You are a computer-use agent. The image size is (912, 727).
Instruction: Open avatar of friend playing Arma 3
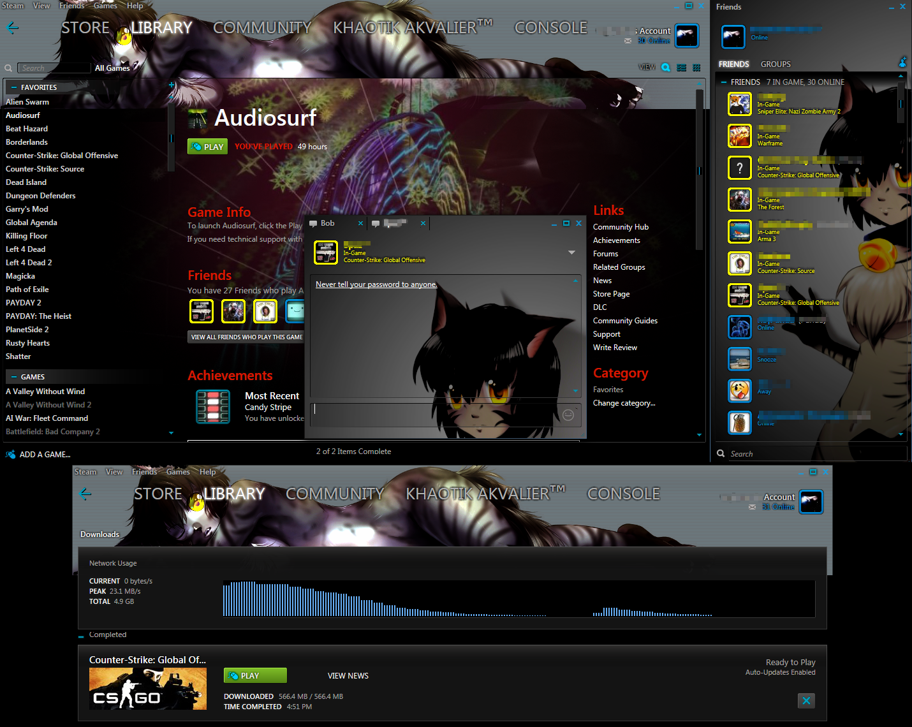(x=740, y=231)
